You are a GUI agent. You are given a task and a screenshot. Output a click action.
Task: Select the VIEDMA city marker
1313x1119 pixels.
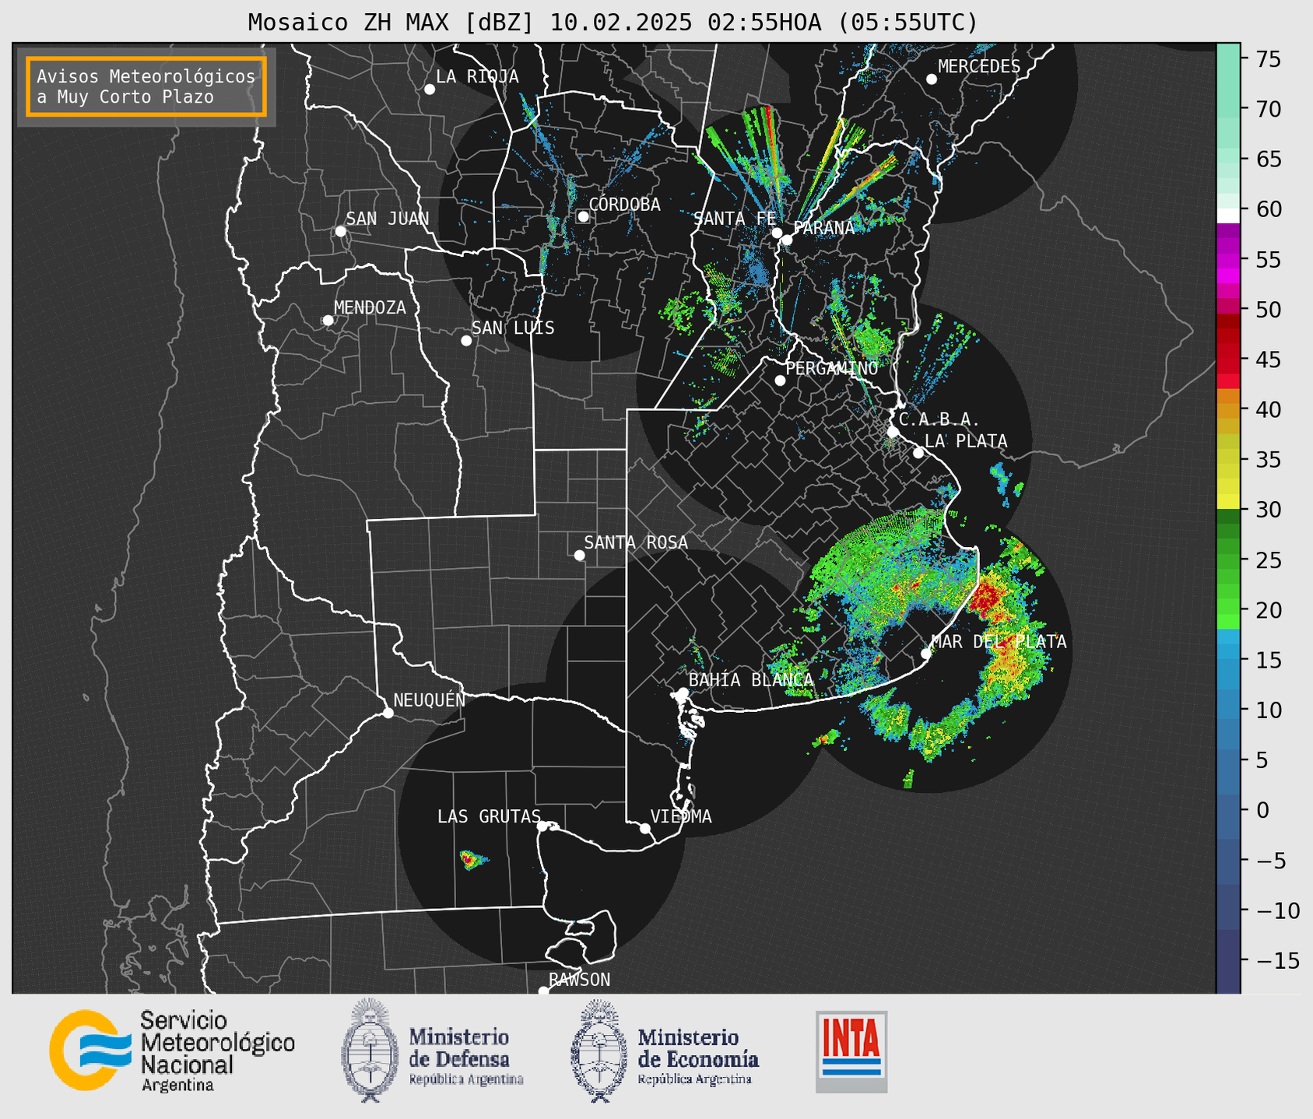pos(645,828)
